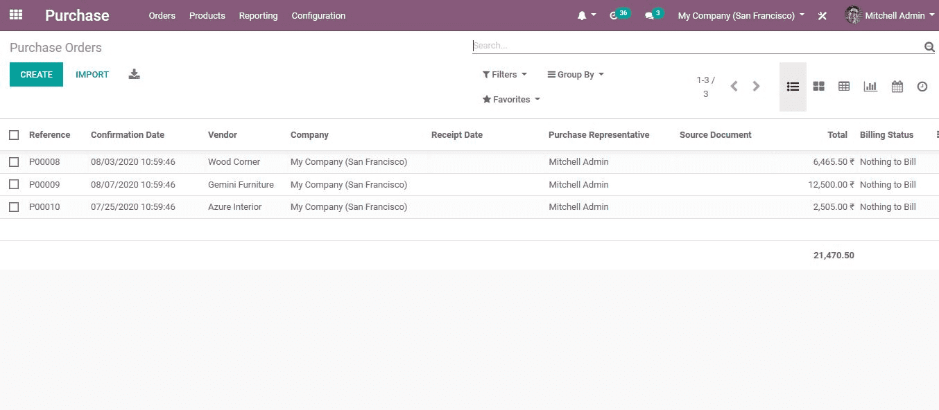Image resolution: width=939 pixels, height=410 pixels.
Task: Expand the Favorites dropdown
Action: click(511, 99)
